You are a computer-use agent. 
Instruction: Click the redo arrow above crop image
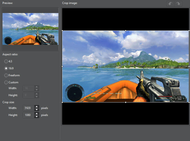(178, 4)
